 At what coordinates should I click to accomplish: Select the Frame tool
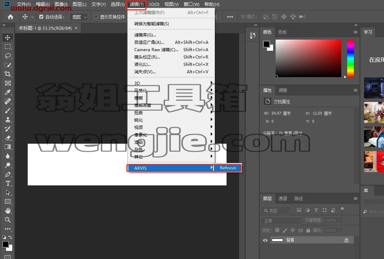8,83
